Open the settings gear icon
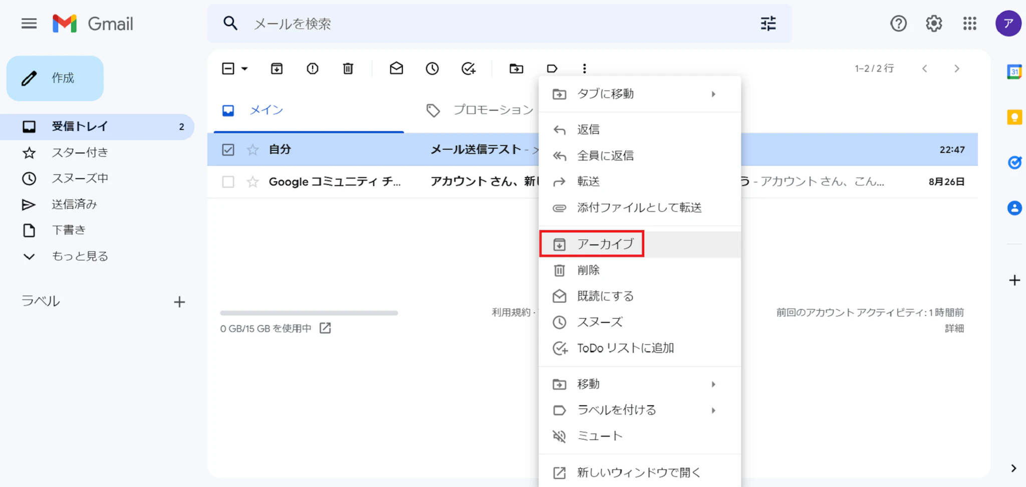Viewport: 1026px width, 487px height. click(933, 24)
